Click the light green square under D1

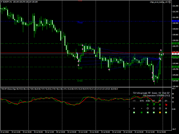click(166, 113)
